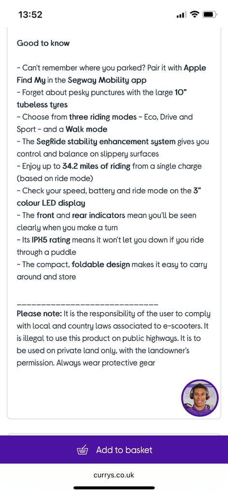Click the Apple Find My bold text
Image resolution: width=228 pixels, height=494 pixels.
pyautogui.click(x=111, y=74)
